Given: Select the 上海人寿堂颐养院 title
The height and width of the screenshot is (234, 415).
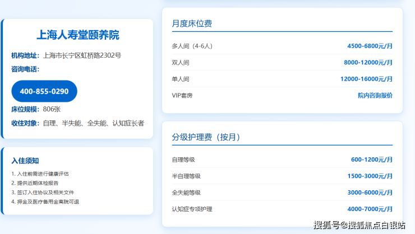Looking at the screenshot, I should coord(78,35).
